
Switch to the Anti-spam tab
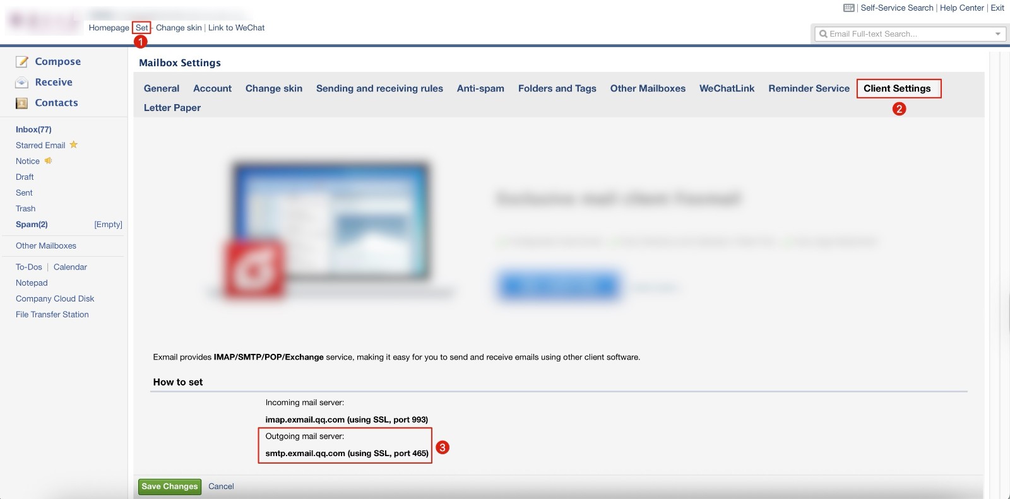(480, 88)
